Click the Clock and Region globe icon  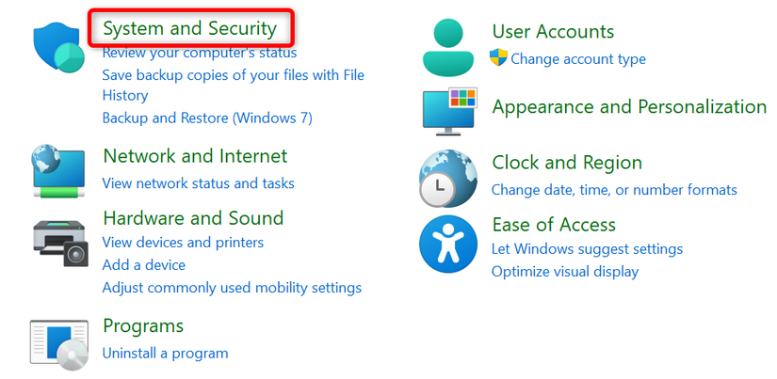[x=447, y=176]
